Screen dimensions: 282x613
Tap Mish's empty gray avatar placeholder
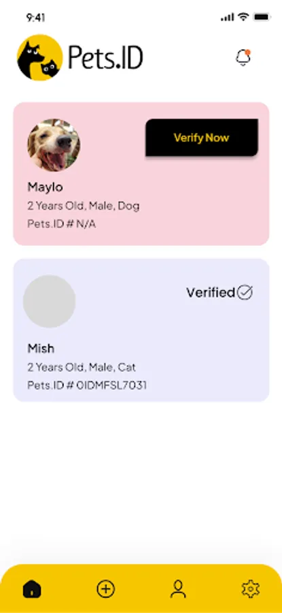click(49, 301)
